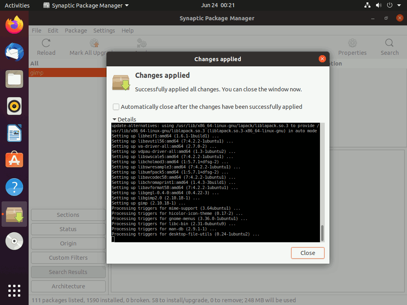Open Firefox from the dock
The image size is (407, 305).
[x=14, y=25]
